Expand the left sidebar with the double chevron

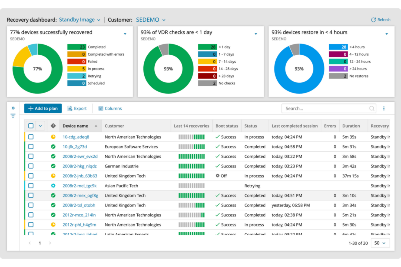pos(13,107)
